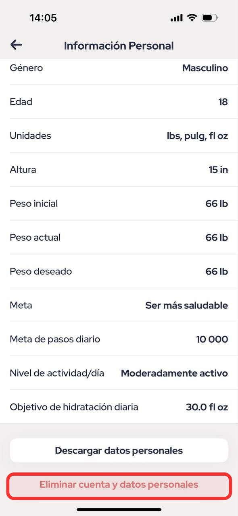The width and height of the screenshot is (238, 516).
Task: Tap Eliminar cuenta y datos personales
Action: coord(119,485)
